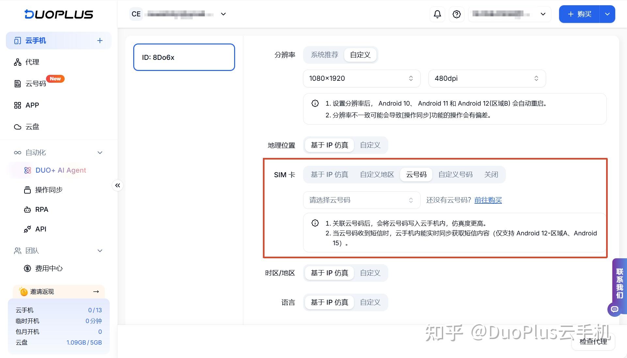
Task: Click the blue 购买 button
Action: pyautogui.click(x=579, y=14)
